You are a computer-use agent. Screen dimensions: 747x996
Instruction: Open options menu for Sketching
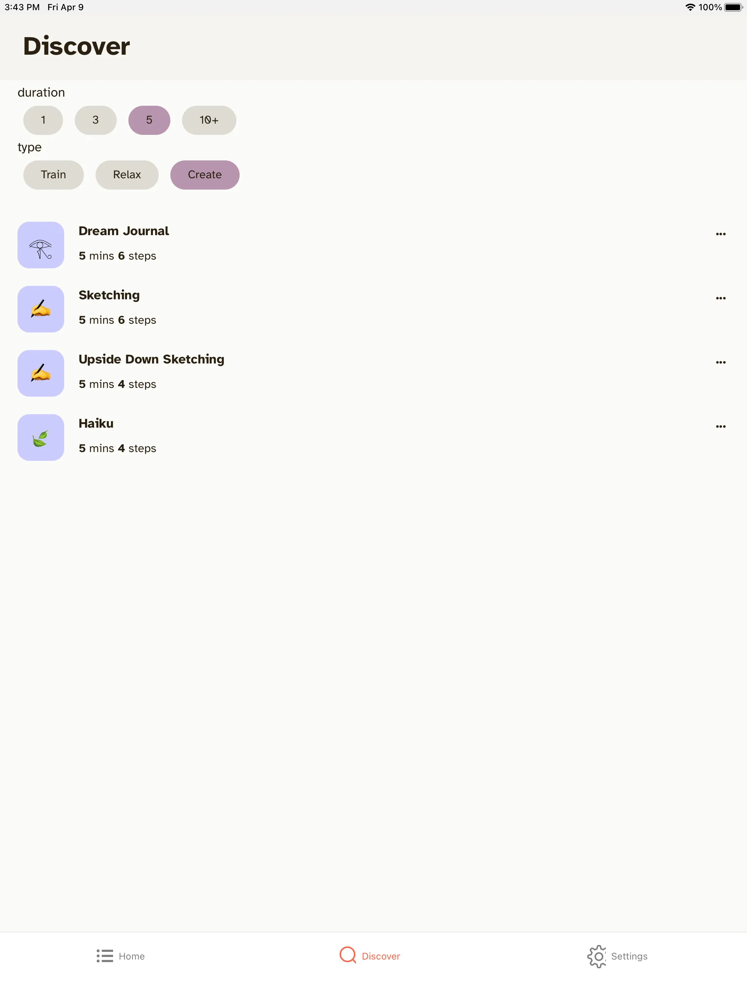tap(720, 298)
